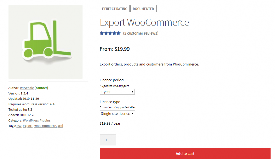This screenshot has width=275, height=159.
Task: Click the third star in the rating
Action: [x=110, y=33]
